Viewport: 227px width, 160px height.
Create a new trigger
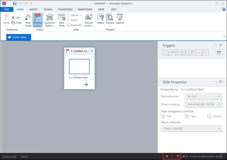pyautogui.click(x=166, y=53)
